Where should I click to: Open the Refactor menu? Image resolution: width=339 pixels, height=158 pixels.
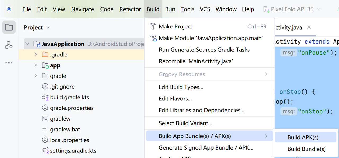point(130,9)
